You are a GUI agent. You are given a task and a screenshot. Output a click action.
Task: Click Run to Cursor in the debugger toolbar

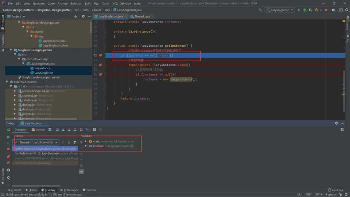point(87,130)
